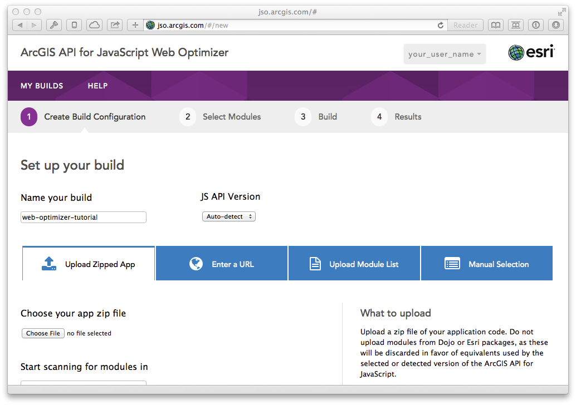Switch to the Manual Selection tab
576x405 pixels.
(x=487, y=263)
